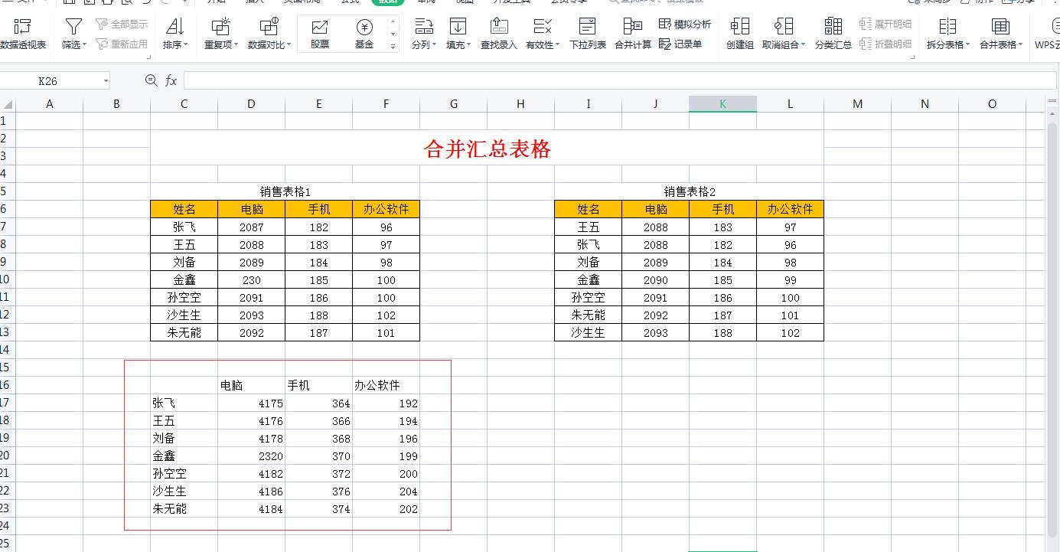Click 折叠明细 to collapse details

click(886, 44)
